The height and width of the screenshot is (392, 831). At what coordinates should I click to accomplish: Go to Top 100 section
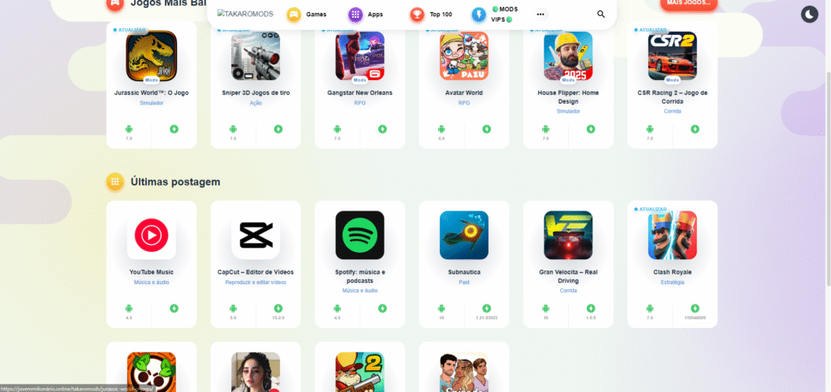[x=432, y=15]
